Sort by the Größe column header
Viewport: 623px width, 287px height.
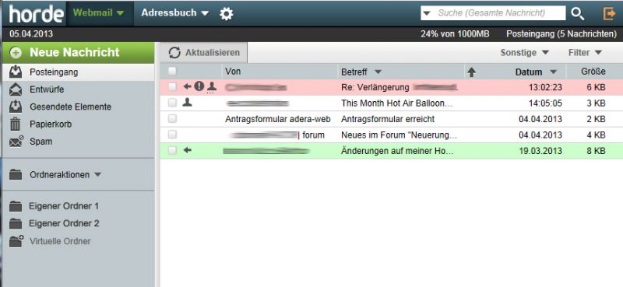(x=593, y=72)
